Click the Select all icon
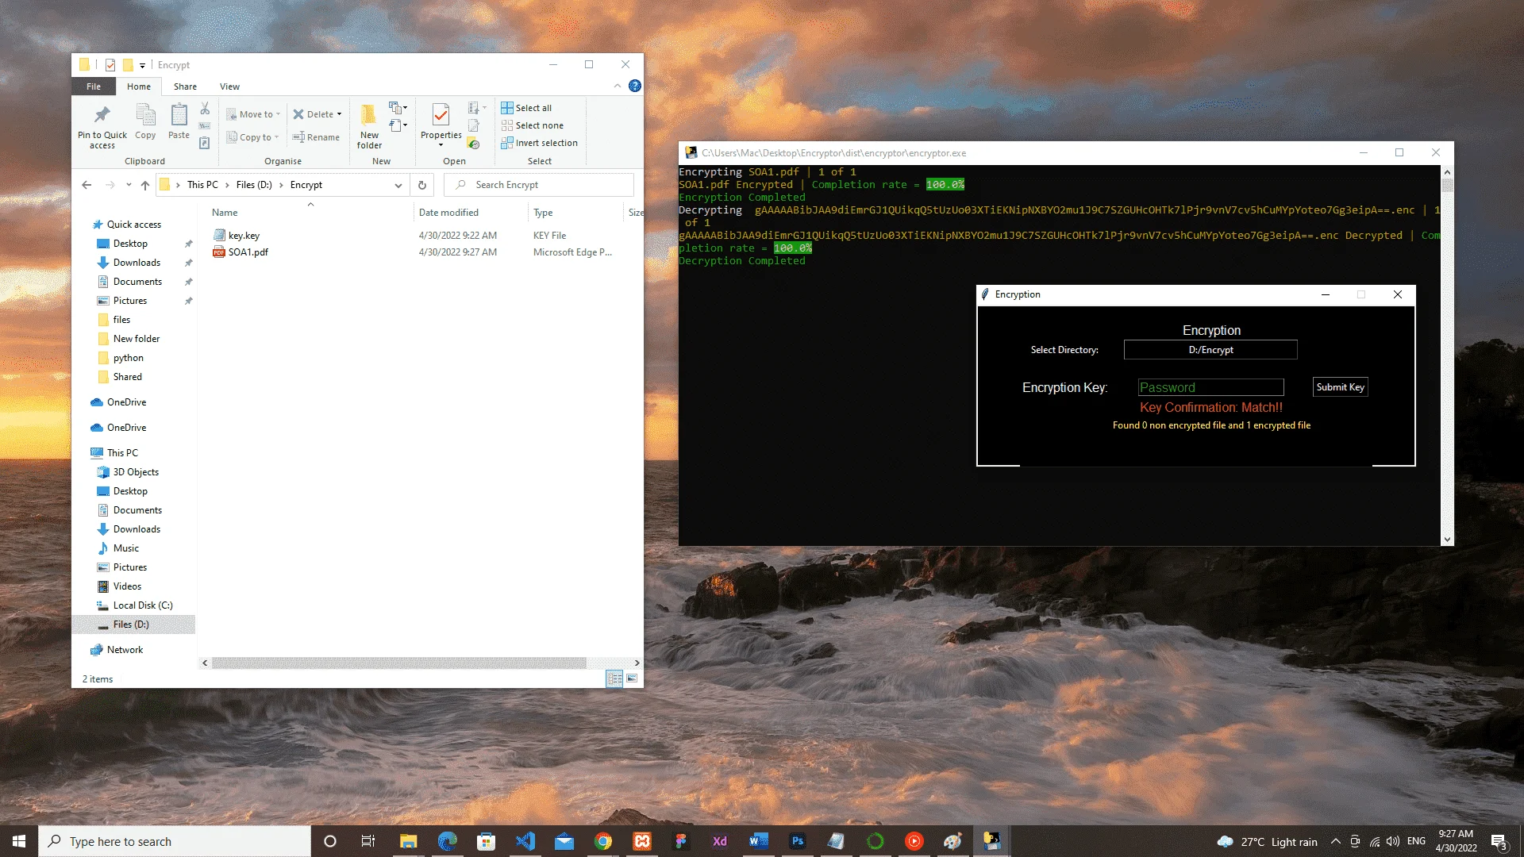The height and width of the screenshot is (857, 1524). click(507, 108)
